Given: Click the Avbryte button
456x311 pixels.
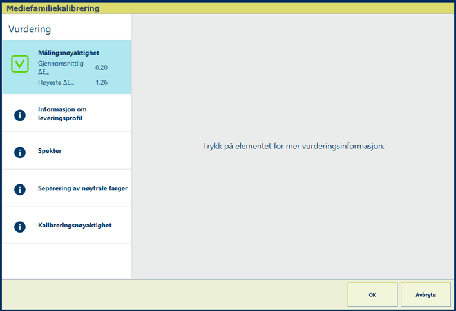Looking at the screenshot, I should (426, 294).
